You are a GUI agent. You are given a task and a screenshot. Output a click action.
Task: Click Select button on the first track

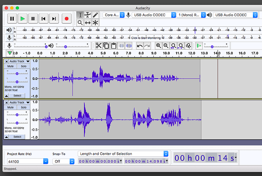(17, 96)
